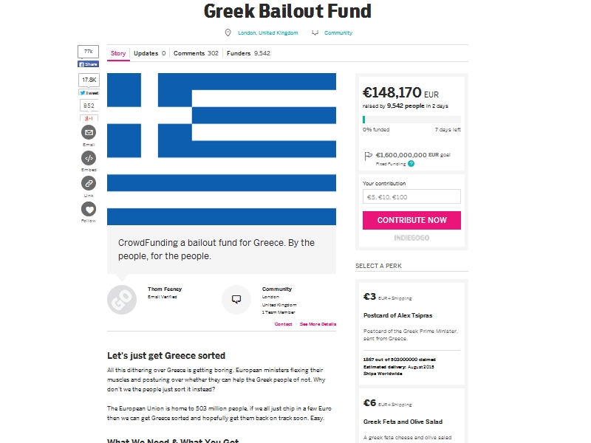Open the Embed code icon
Viewport: 591px width, 443px height.
click(89, 158)
